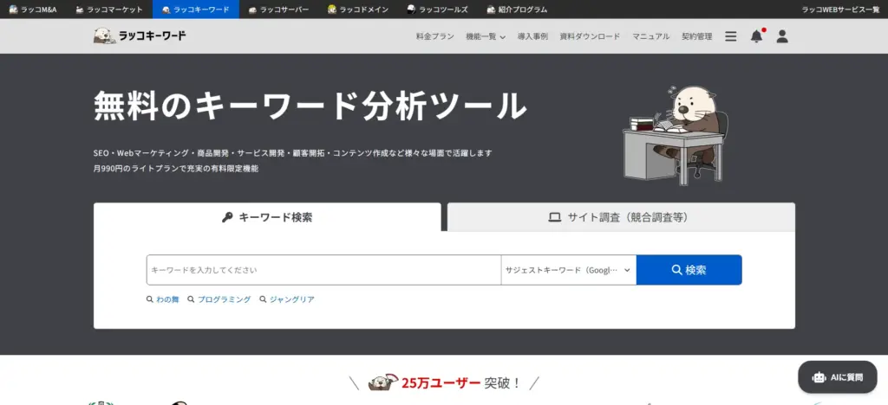Image resolution: width=888 pixels, height=405 pixels.
Task: Open ラッコドメイン in the top bar
Action: 358,10
